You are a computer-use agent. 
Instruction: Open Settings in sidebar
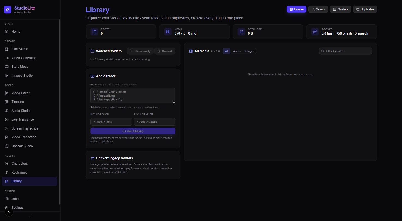click(29, 208)
